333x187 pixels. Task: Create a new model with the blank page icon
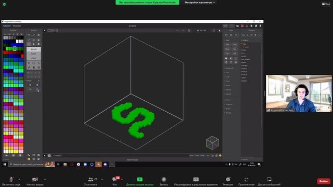pyautogui.click(x=251, y=26)
